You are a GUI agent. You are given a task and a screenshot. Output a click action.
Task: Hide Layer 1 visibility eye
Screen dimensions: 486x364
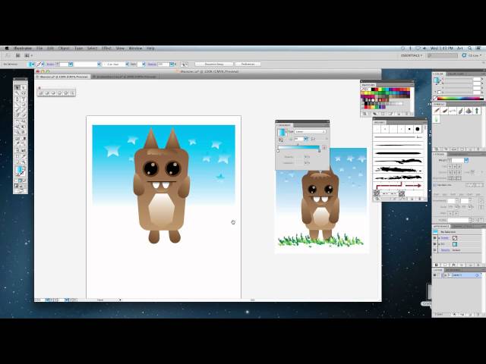(434, 275)
